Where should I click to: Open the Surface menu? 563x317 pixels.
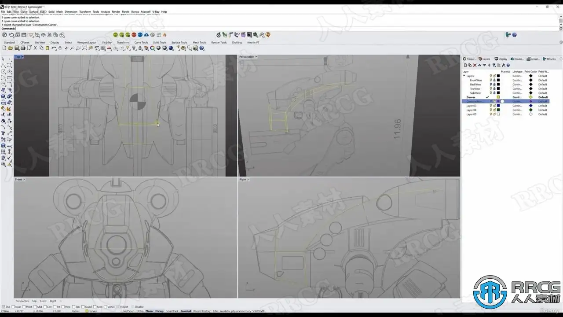34,12
